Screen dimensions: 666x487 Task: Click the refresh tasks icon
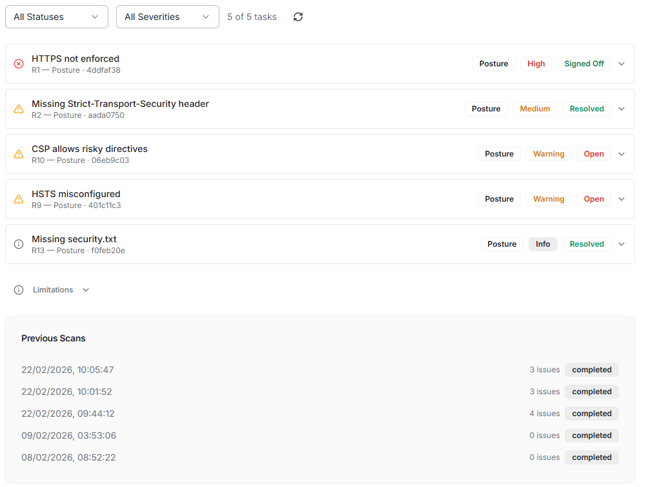pos(298,17)
